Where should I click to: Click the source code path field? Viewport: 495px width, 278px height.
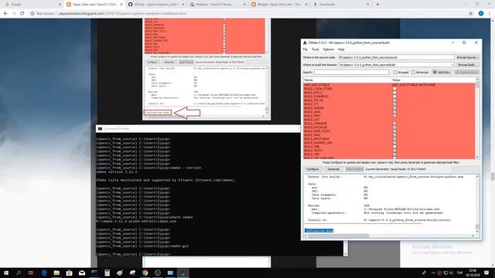397,57
